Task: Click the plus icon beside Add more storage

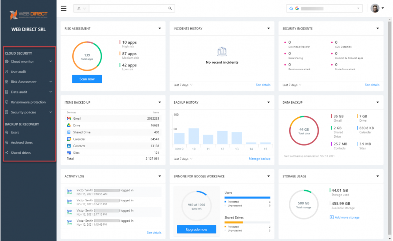Action: (331, 217)
